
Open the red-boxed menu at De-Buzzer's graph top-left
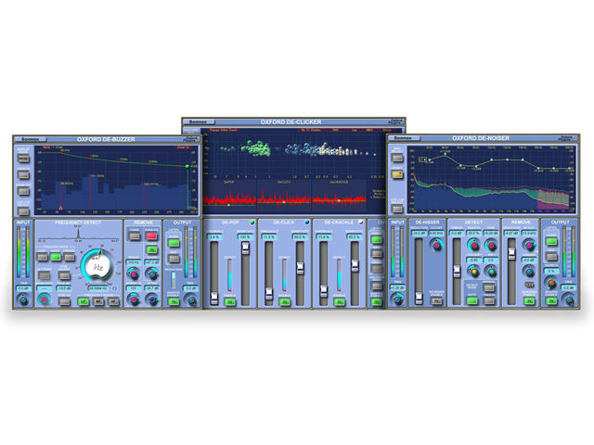coord(46,147)
